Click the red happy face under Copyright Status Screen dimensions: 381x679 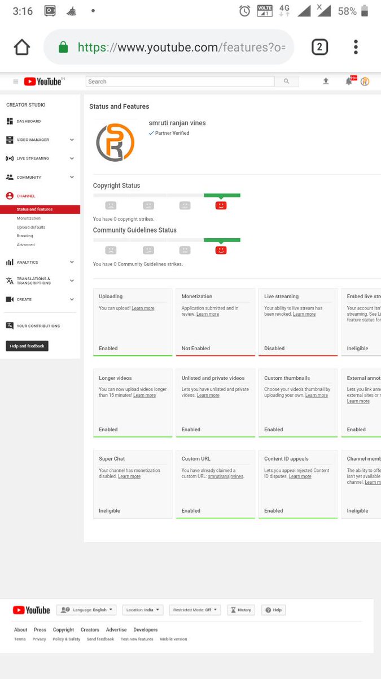tap(221, 205)
